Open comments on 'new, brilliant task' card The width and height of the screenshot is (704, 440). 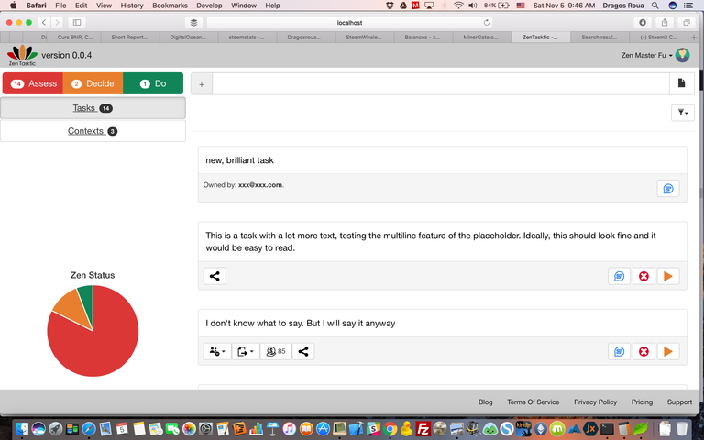coord(668,189)
